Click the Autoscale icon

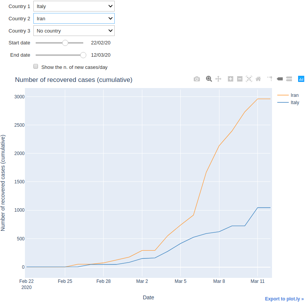pyautogui.click(x=249, y=79)
